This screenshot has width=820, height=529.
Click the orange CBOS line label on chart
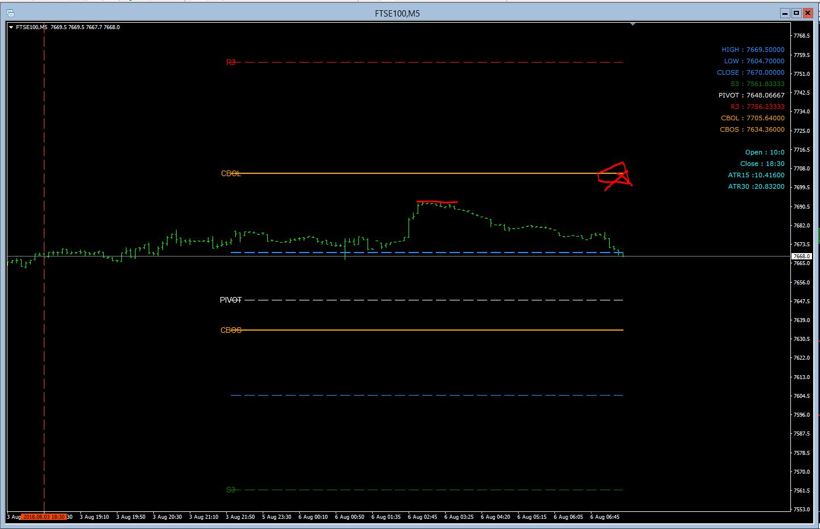(231, 330)
